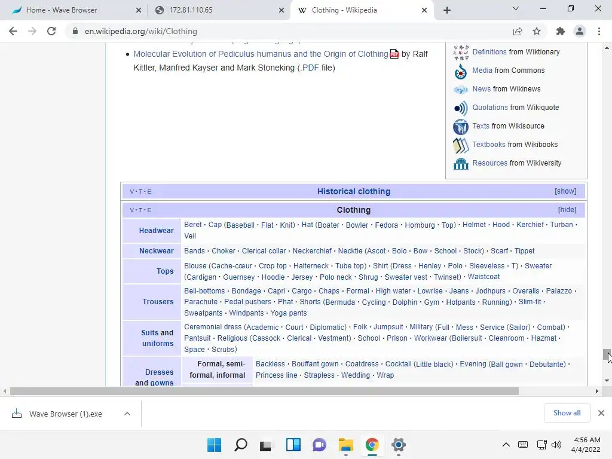Open the clock and date panel
612x459 pixels.
(x=586, y=445)
